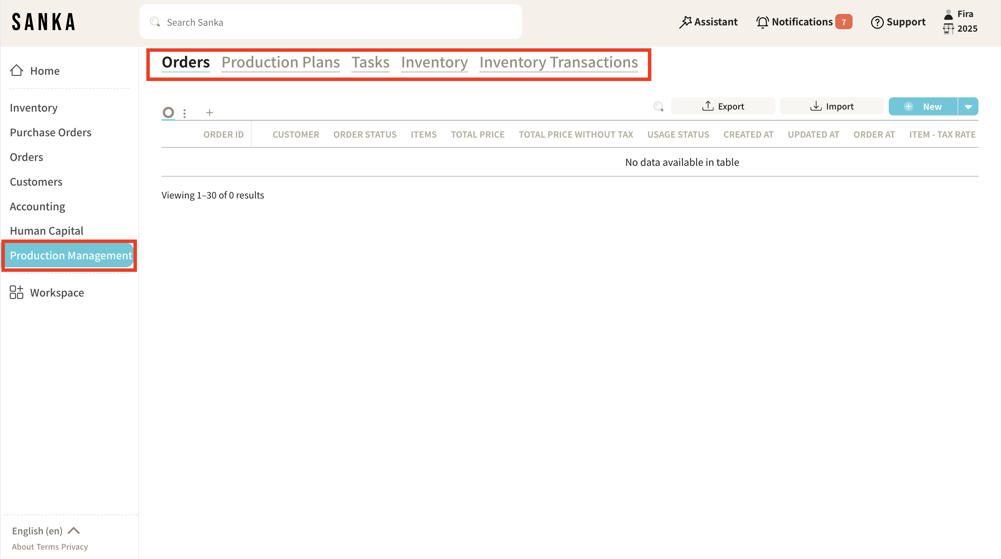Click the Home house icon
Image resolution: width=1001 pixels, height=559 pixels.
pyautogui.click(x=16, y=70)
